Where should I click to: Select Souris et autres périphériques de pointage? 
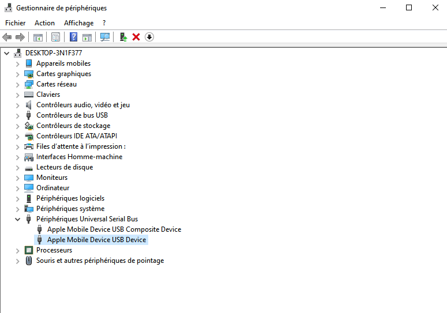[x=100, y=261]
